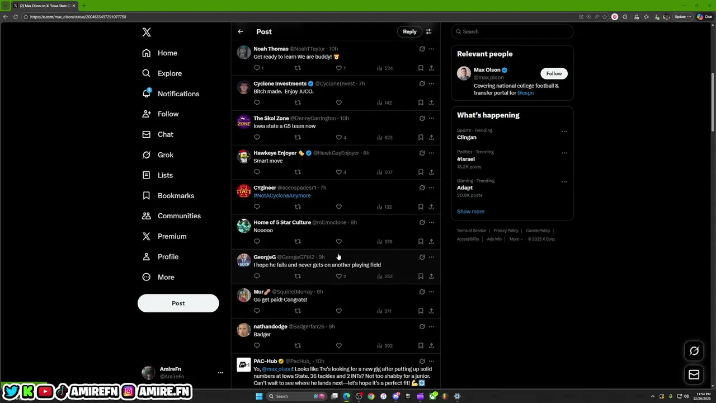This screenshot has height=403, width=716.
Task: Open Bookmarks in sidebar
Action: coord(168,196)
